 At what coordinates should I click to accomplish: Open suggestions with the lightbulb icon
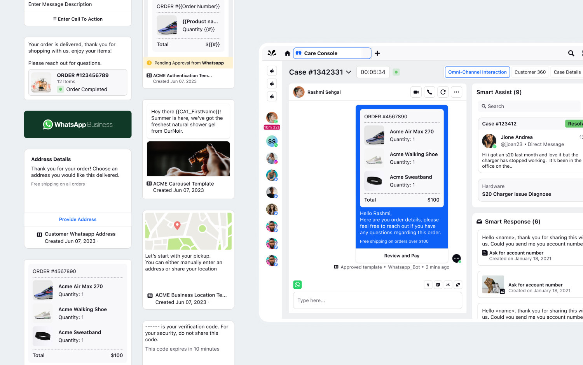[x=428, y=285]
